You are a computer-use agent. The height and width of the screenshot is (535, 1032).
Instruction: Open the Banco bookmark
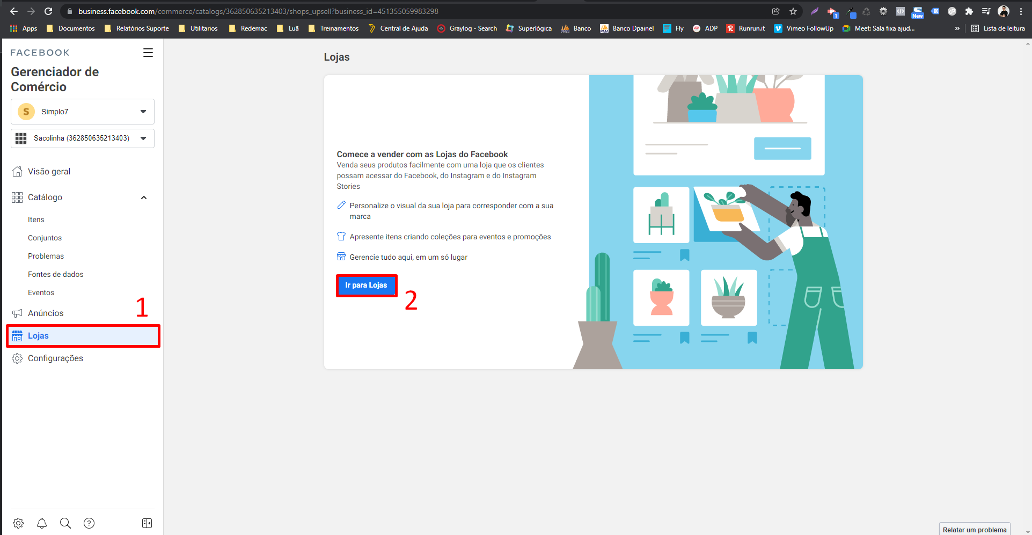[576, 28]
